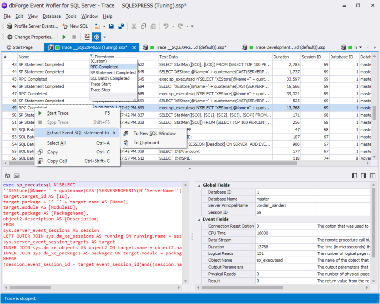Sort by Database ID column header
Screen dimensions: 380x304
[x=344, y=57]
